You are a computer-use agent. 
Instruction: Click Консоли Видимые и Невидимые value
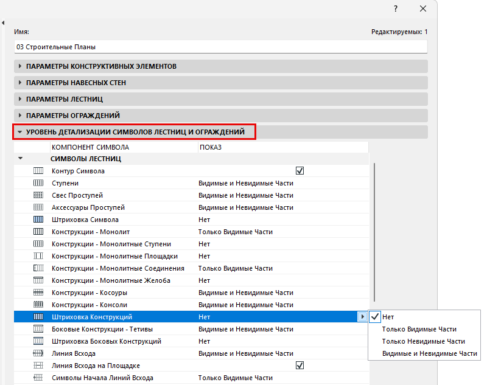click(246, 305)
